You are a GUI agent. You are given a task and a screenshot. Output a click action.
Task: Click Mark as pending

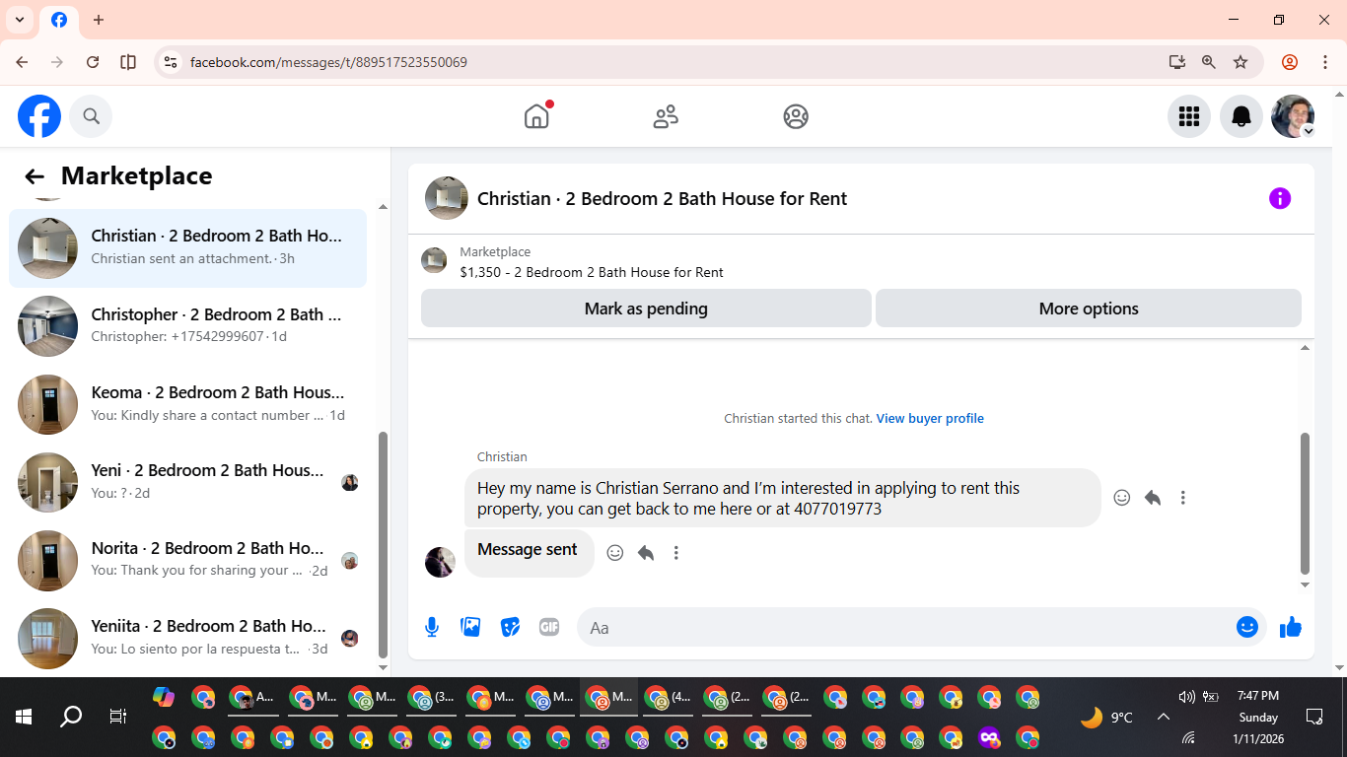(x=646, y=309)
